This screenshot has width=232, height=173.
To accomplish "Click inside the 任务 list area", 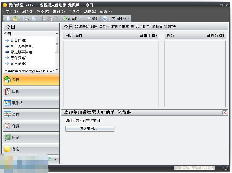I will tap(195, 74).
